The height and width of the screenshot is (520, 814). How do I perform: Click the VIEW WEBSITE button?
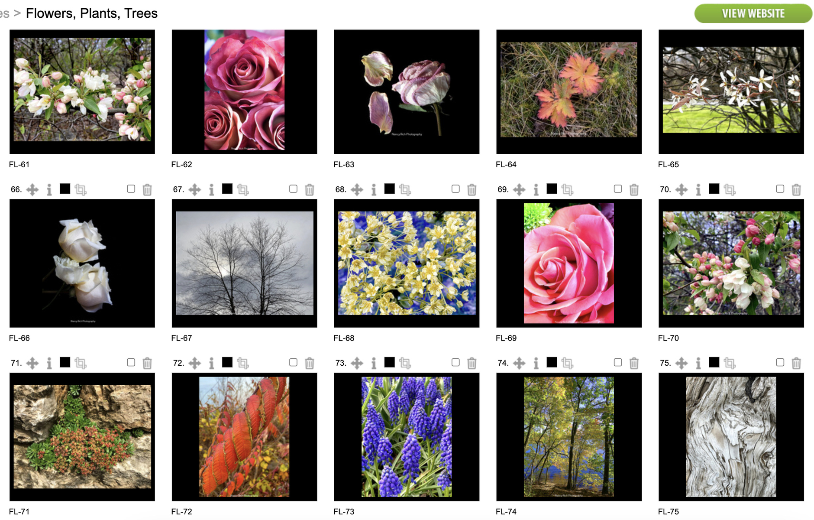point(753,13)
